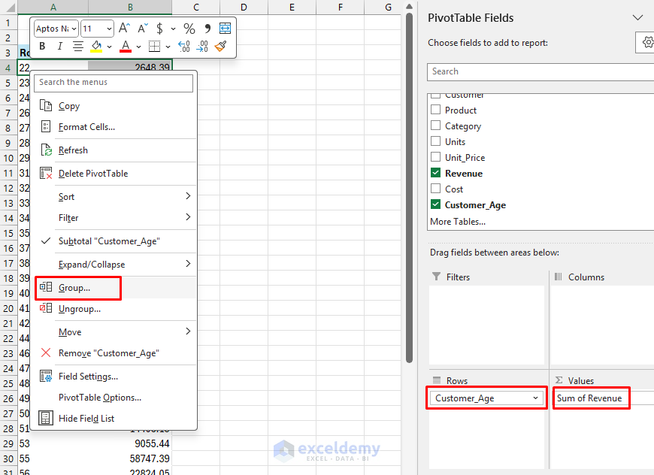Choose Refresh in the context menu

click(x=73, y=150)
